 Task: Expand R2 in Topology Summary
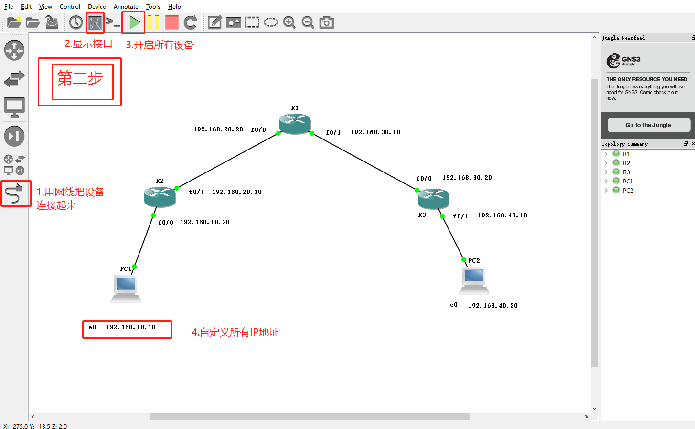(x=606, y=163)
